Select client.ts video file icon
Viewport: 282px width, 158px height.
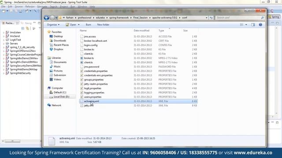82,62
